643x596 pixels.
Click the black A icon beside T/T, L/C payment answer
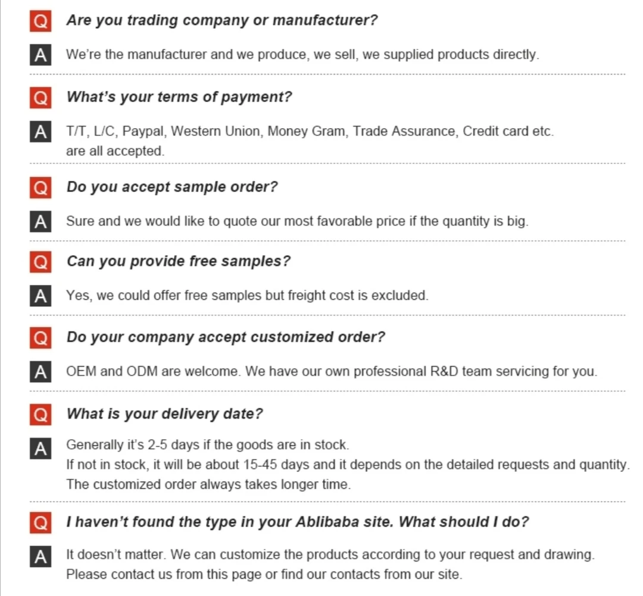pyautogui.click(x=40, y=132)
